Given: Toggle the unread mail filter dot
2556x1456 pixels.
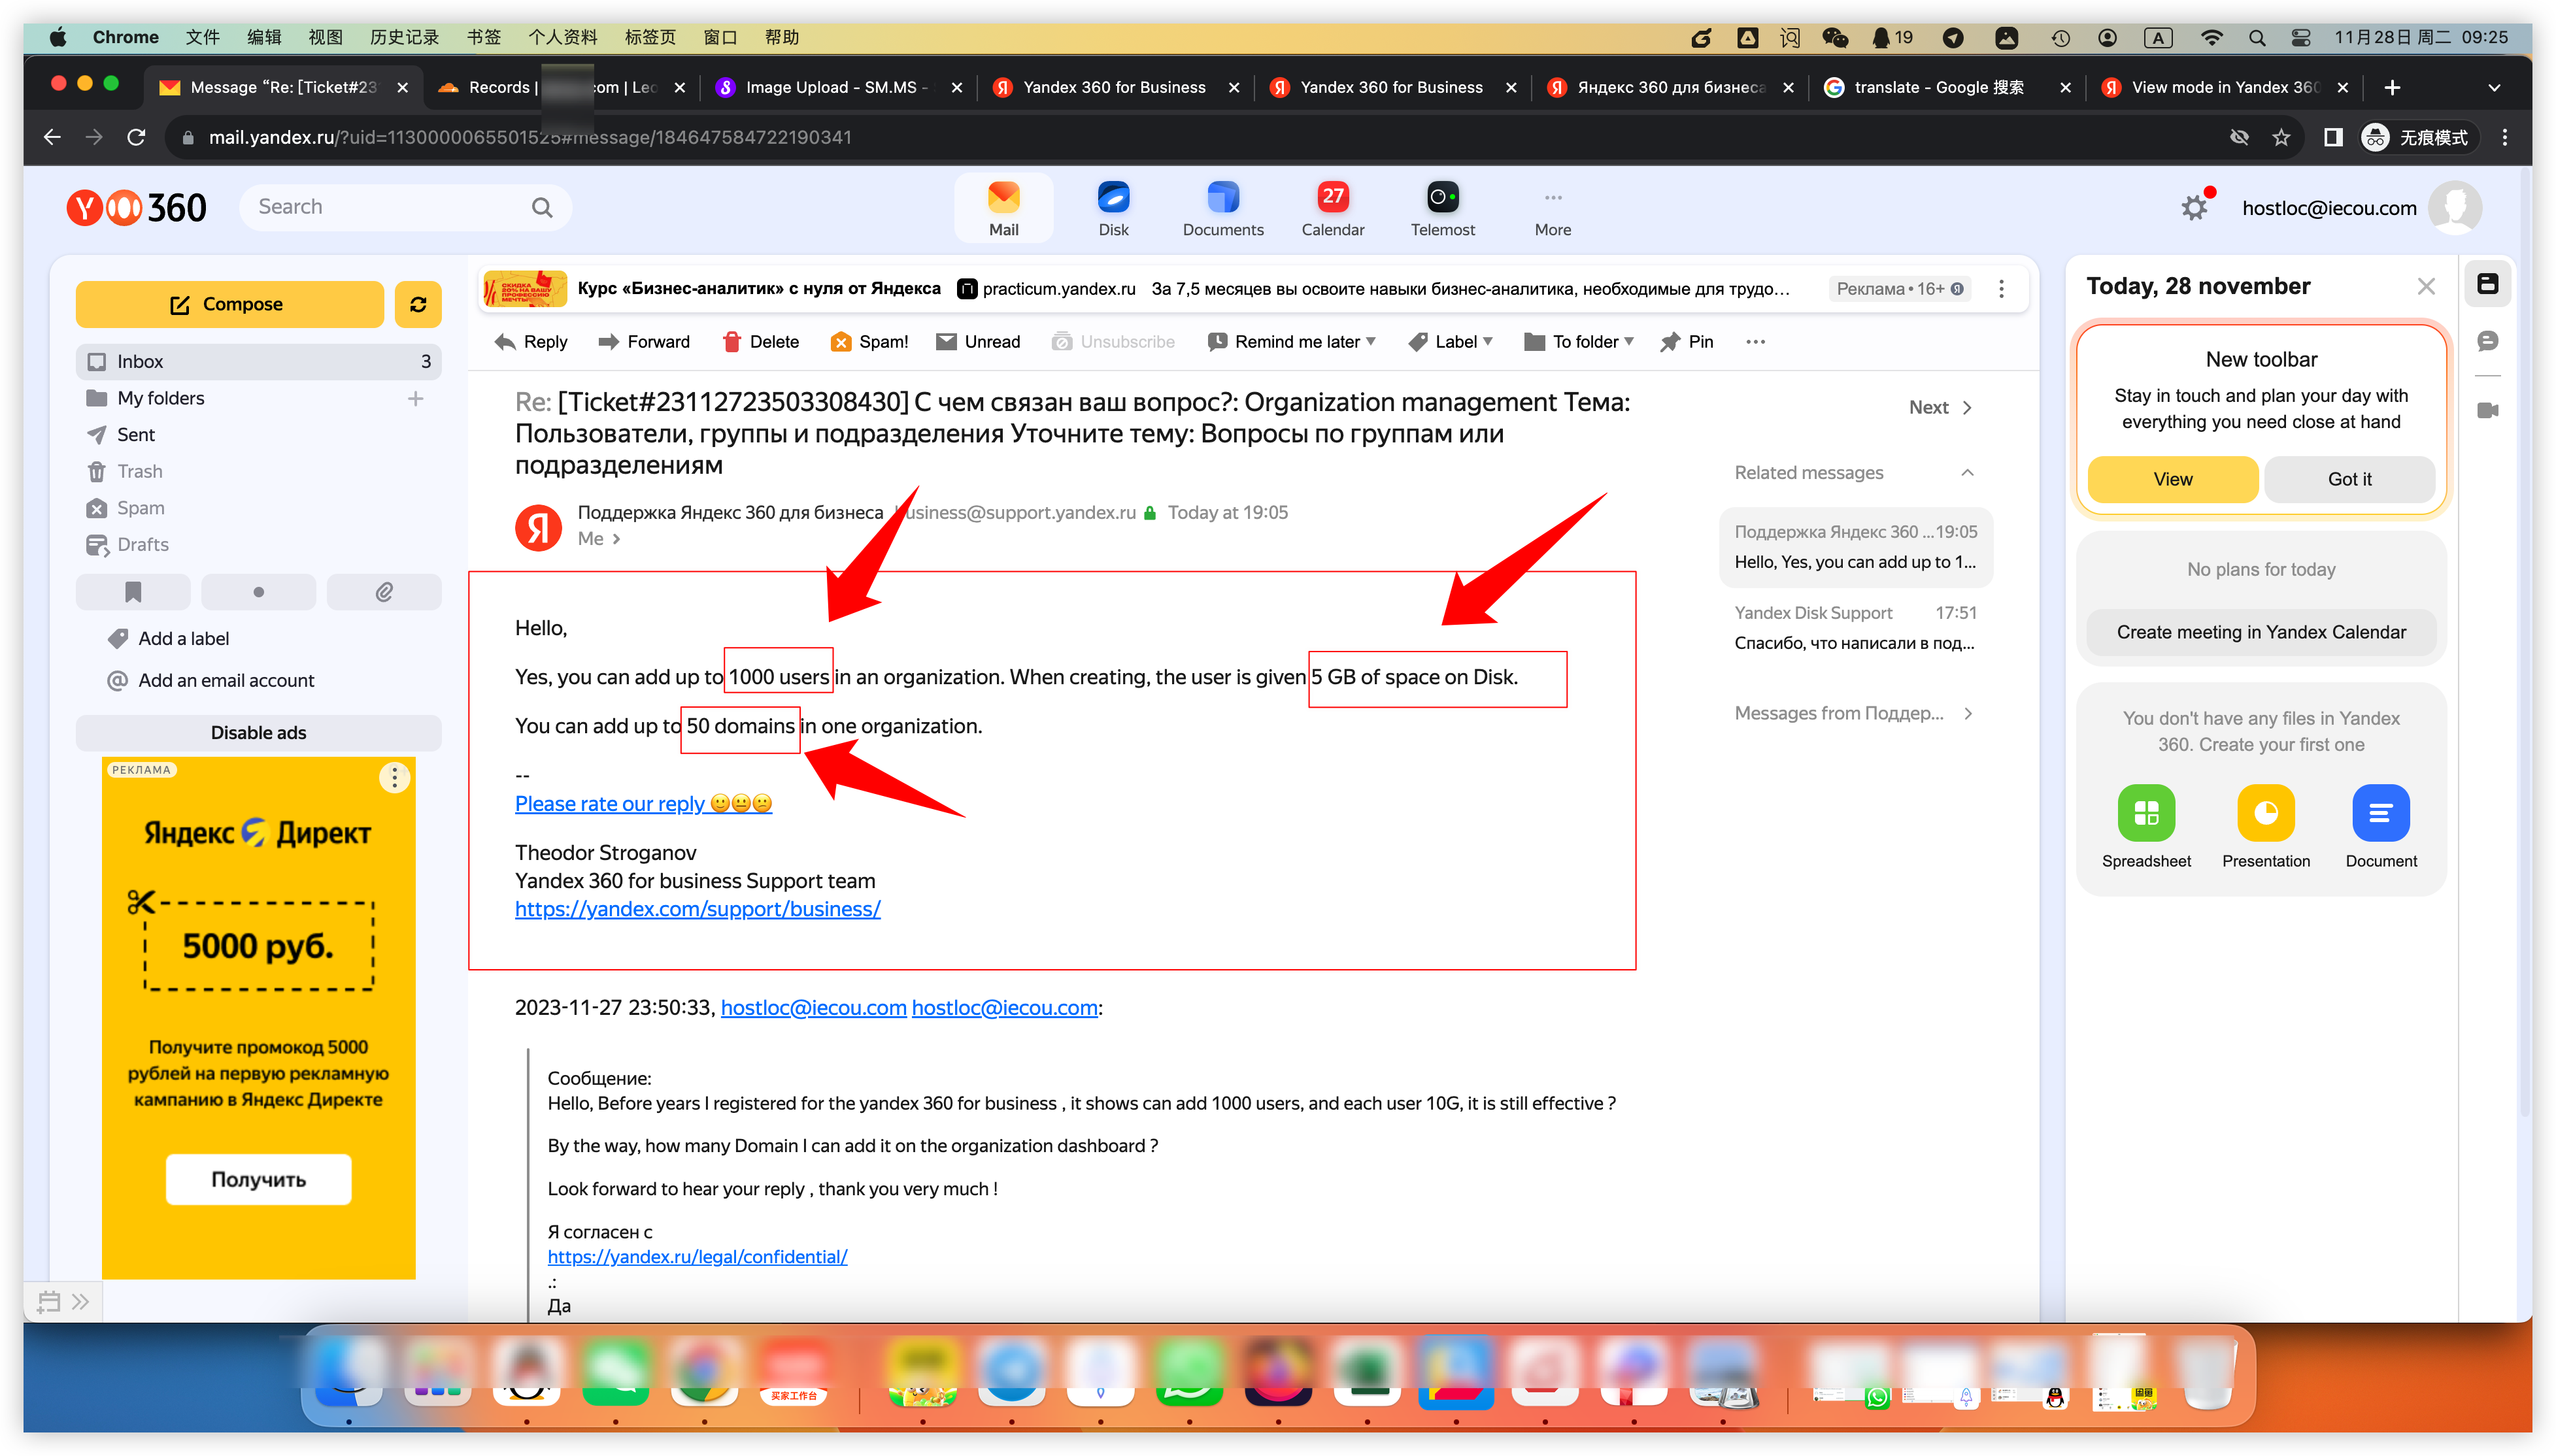Looking at the screenshot, I should [x=259, y=592].
